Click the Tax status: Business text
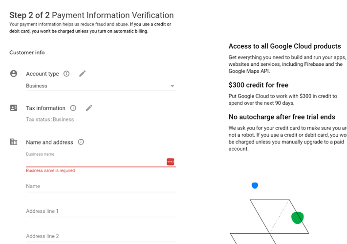347x244 pixels. [50, 120]
